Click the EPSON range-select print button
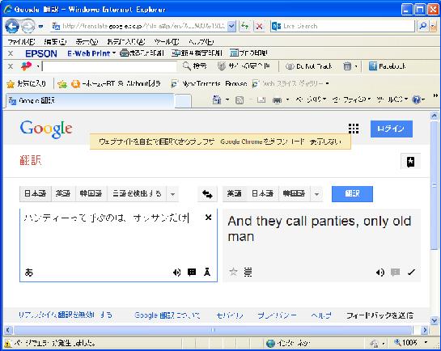This screenshot has height=351, width=441. pos(197,53)
